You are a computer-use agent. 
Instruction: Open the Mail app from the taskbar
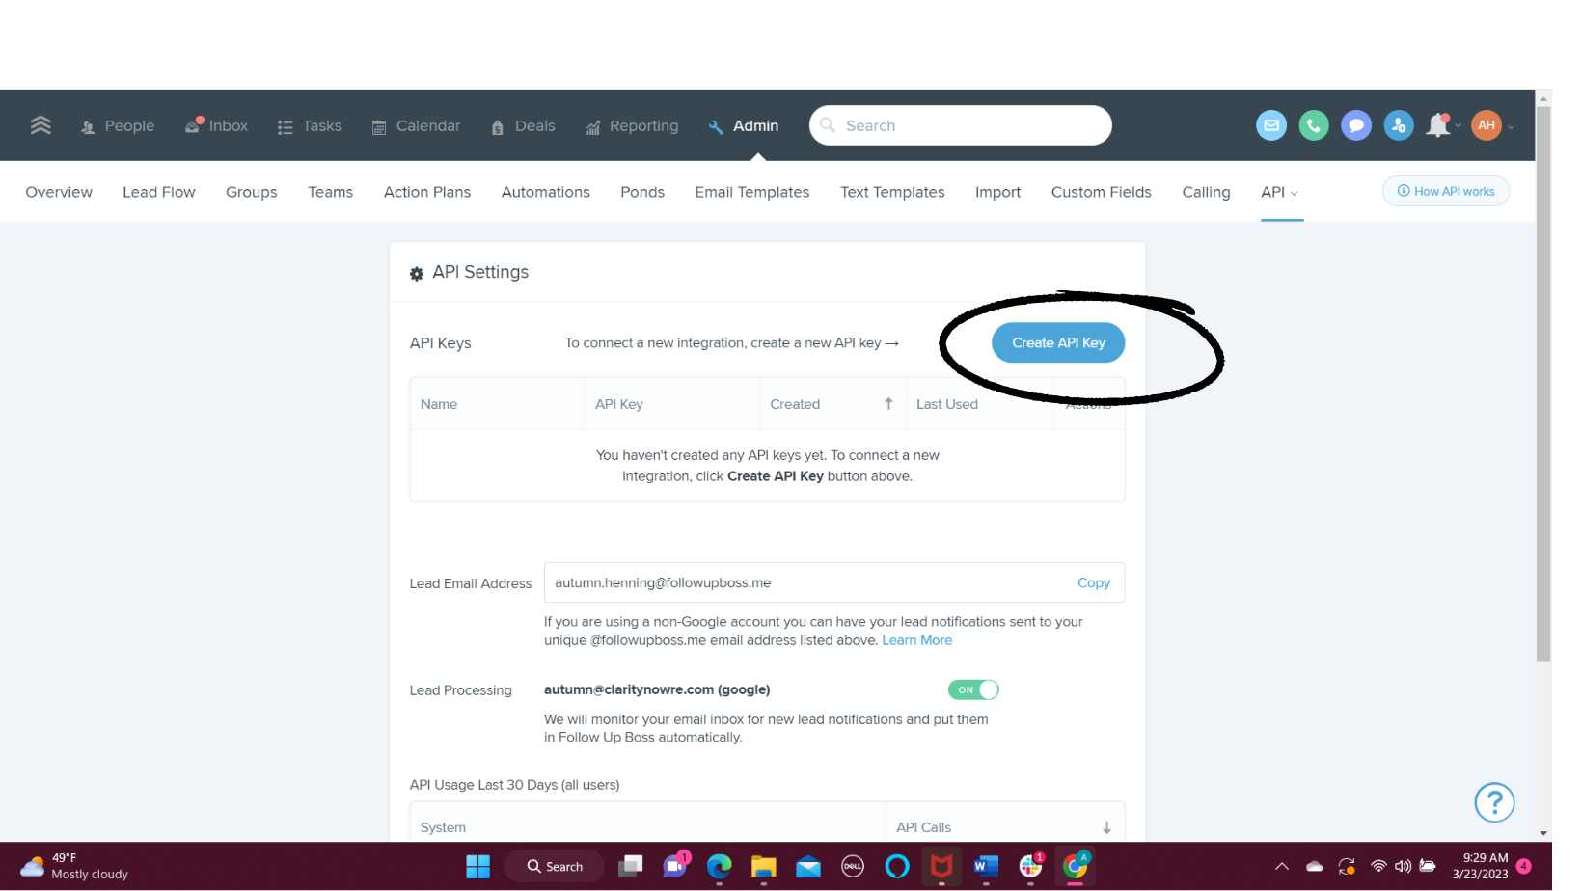point(808,867)
